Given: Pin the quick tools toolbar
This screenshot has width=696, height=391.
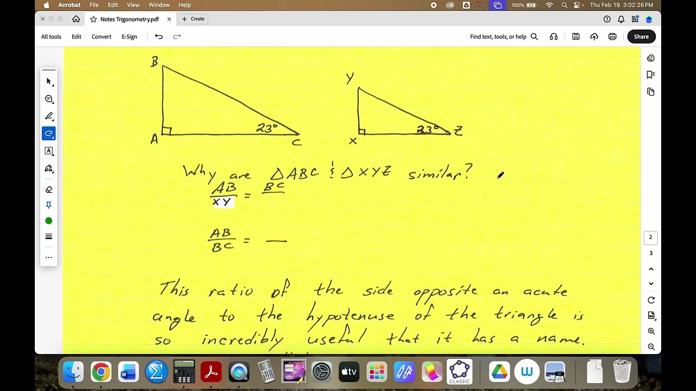Looking at the screenshot, I should tap(49, 205).
